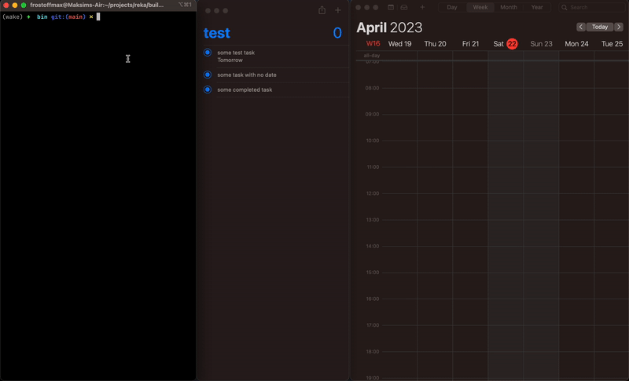This screenshot has height=381, width=629.
Task: Select the 'some test task' reminder text
Action: pos(236,53)
